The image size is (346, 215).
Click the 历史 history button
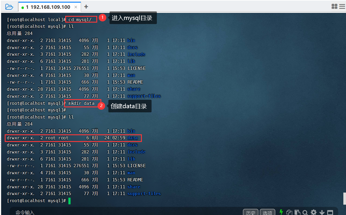(251, 212)
